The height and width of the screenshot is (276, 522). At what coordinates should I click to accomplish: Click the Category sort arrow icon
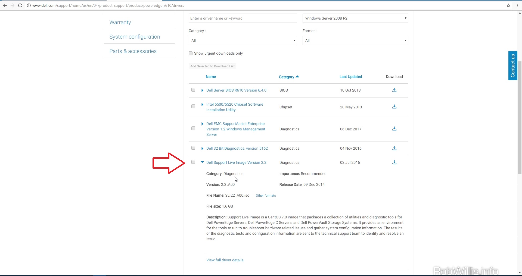click(x=297, y=77)
